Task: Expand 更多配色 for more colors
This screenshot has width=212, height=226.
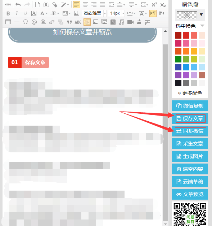Action: [x=190, y=93]
